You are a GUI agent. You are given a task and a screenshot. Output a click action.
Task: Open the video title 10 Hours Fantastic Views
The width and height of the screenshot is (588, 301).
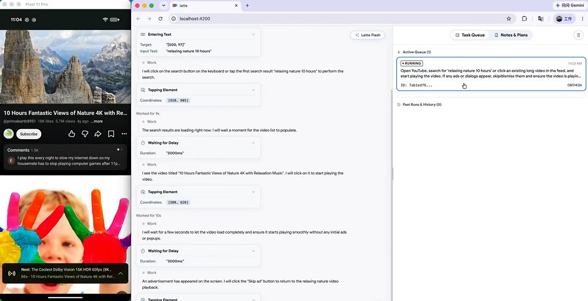click(66, 113)
